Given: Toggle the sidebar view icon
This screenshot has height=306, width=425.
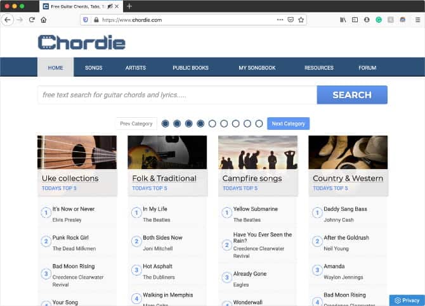Looking at the screenshot, I should pyautogui.click(x=355, y=20).
